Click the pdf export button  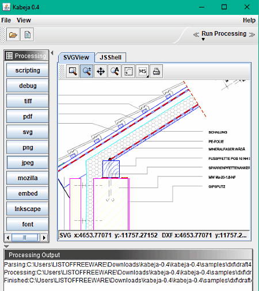(x=28, y=116)
